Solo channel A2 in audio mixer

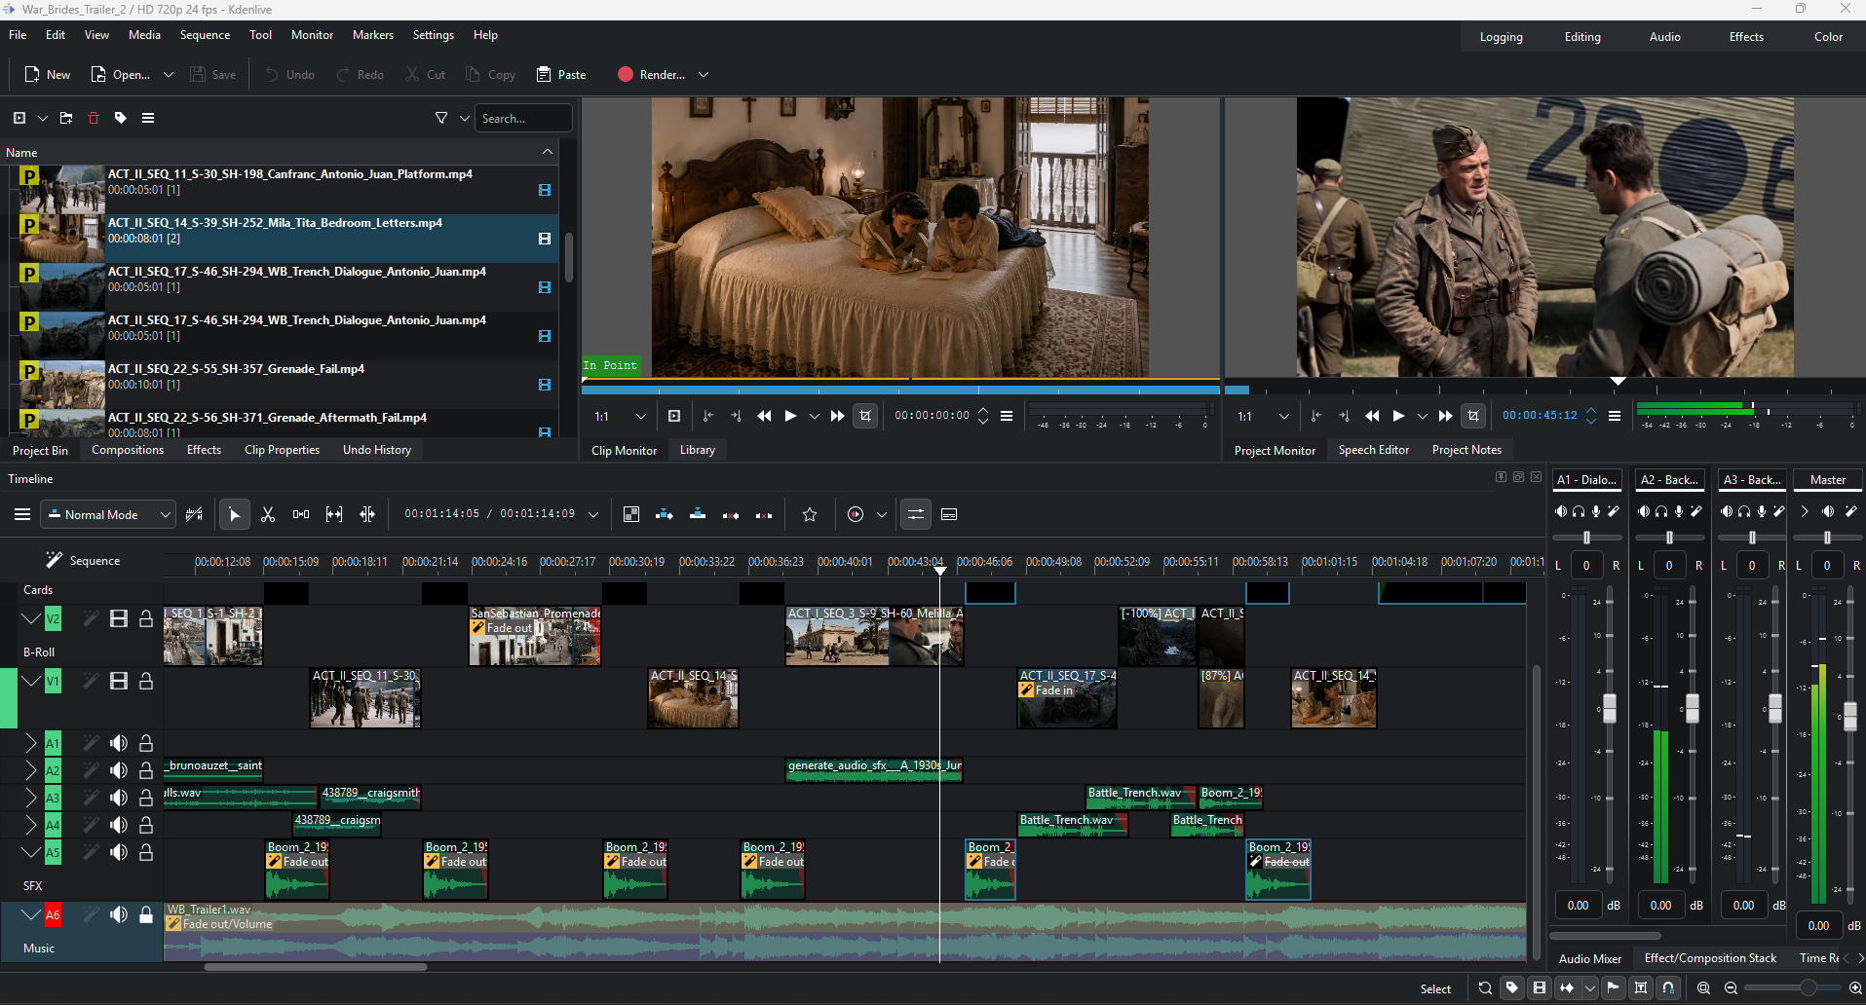point(1661,511)
